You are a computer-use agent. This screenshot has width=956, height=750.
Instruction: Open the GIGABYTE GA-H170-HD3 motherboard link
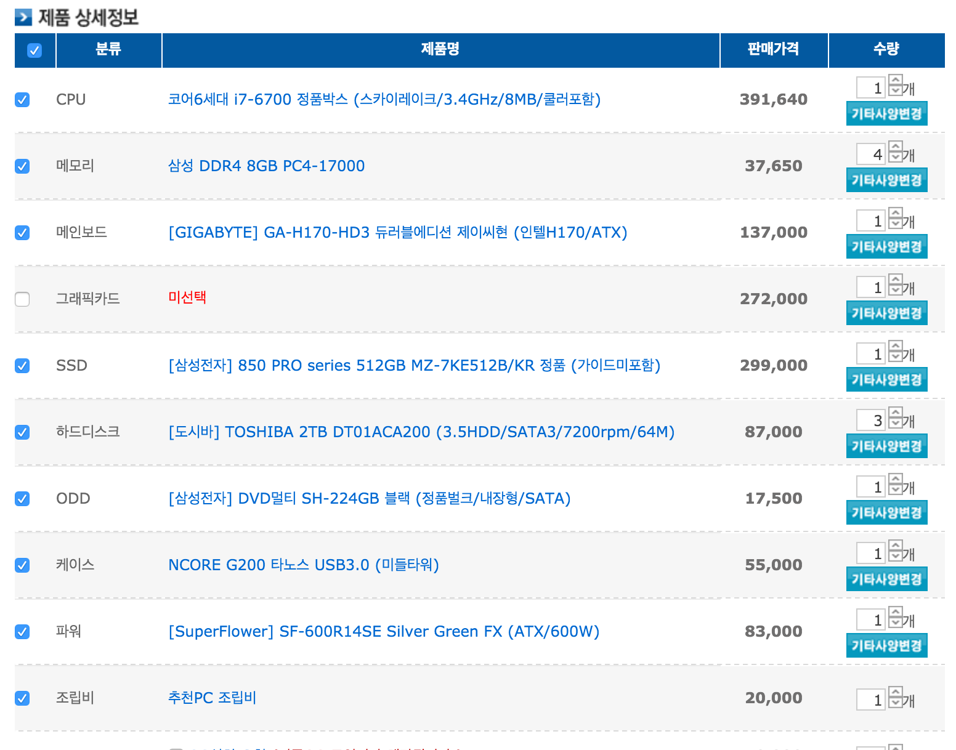click(x=398, y=232)
